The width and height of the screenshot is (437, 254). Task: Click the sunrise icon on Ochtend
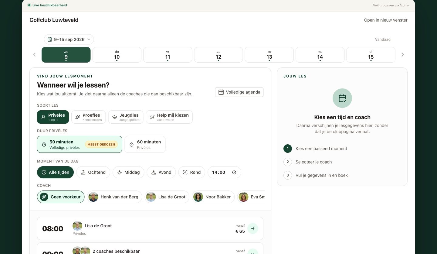pos(83,172)
